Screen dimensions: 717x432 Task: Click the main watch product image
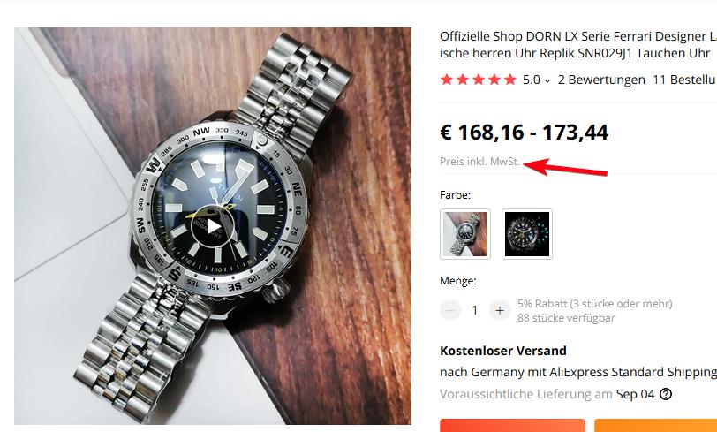tap(213, 226)
